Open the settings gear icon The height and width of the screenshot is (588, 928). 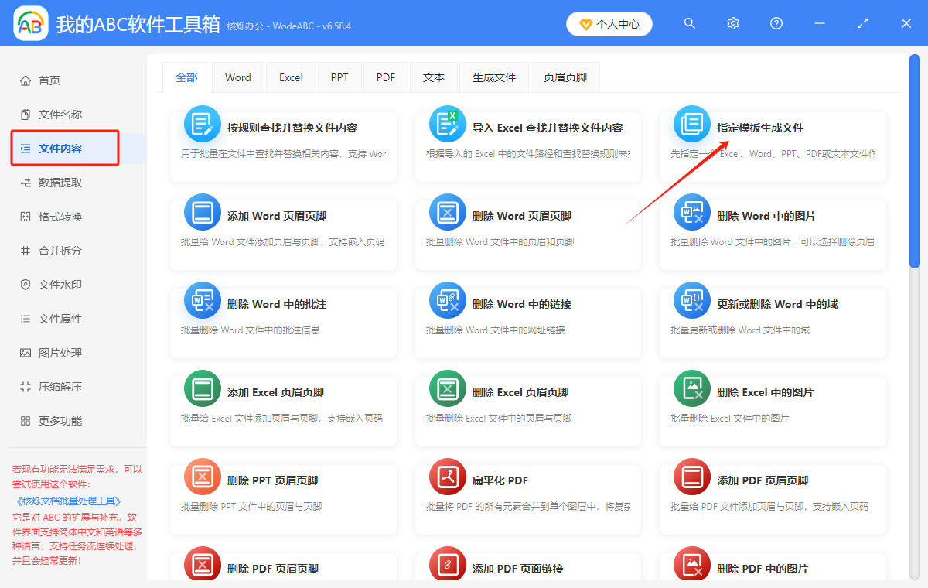(x=732, y=23)
